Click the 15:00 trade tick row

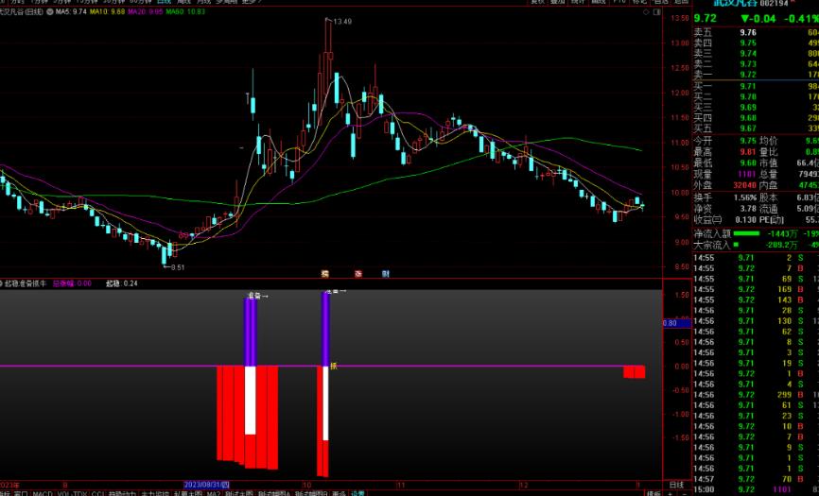click(756, 489)
